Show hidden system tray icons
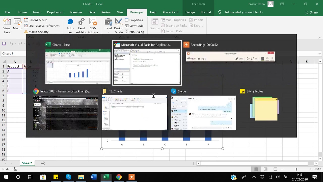The width and height of the screenshot is (323, 182). [x=254, y=177]
